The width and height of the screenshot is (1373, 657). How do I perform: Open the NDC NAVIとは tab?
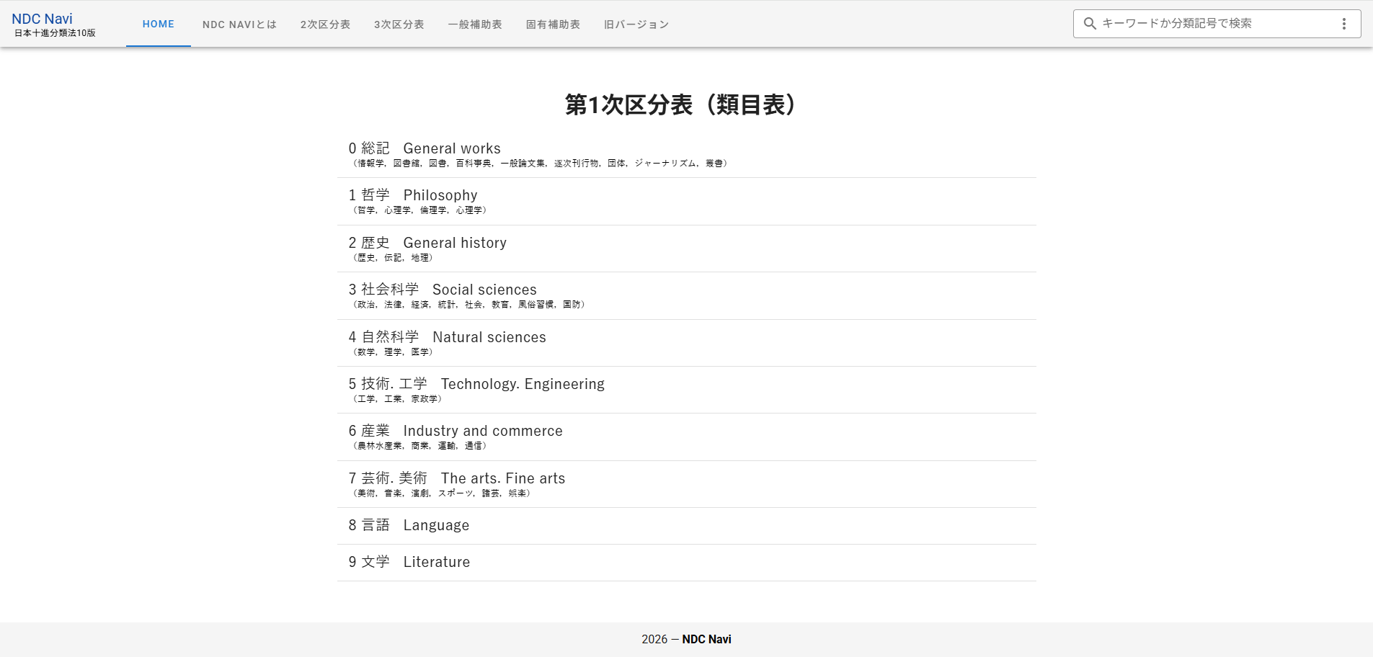tap(239, 24)
